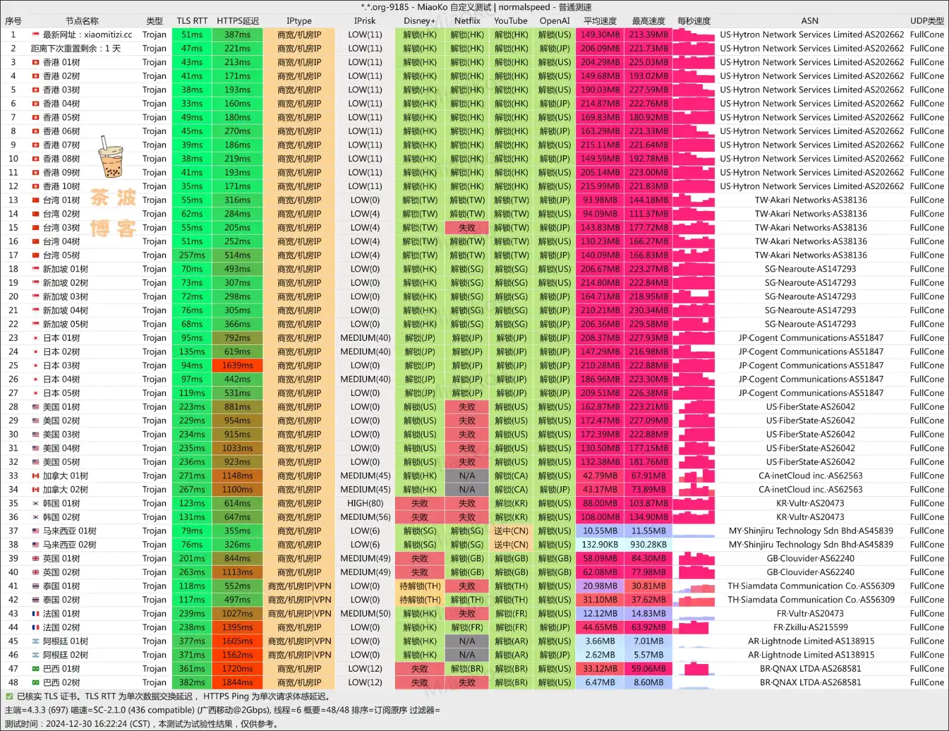The image size is (949, 731).
Task: Click the Hong Kong flag beside 香港 01树
Action: 36,62
